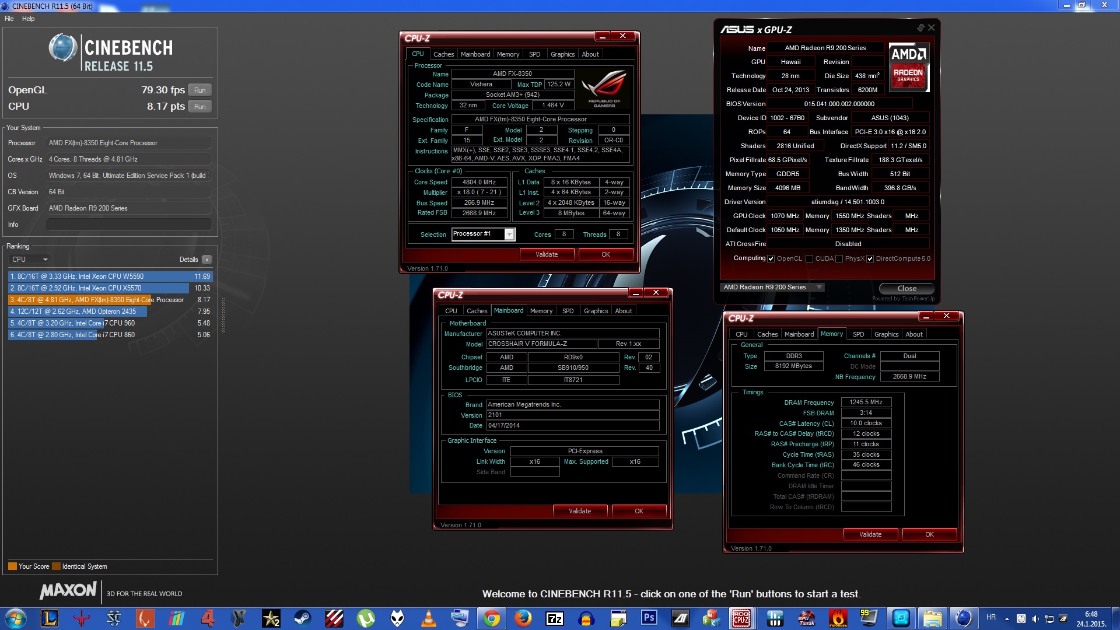Viewport: 1120px width, 630px height.
Task: Open Audacity from the taskbar
Action: coord(586,618)
